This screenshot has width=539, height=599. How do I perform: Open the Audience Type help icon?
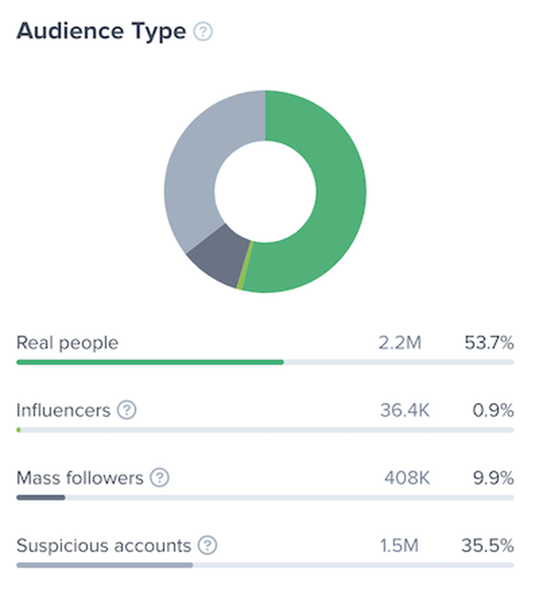[203, 31]
